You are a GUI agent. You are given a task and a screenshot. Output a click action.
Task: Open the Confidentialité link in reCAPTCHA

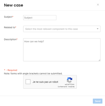[x=62, y=87]
